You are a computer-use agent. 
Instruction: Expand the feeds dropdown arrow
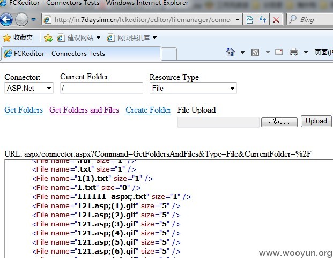coord(268,52)
